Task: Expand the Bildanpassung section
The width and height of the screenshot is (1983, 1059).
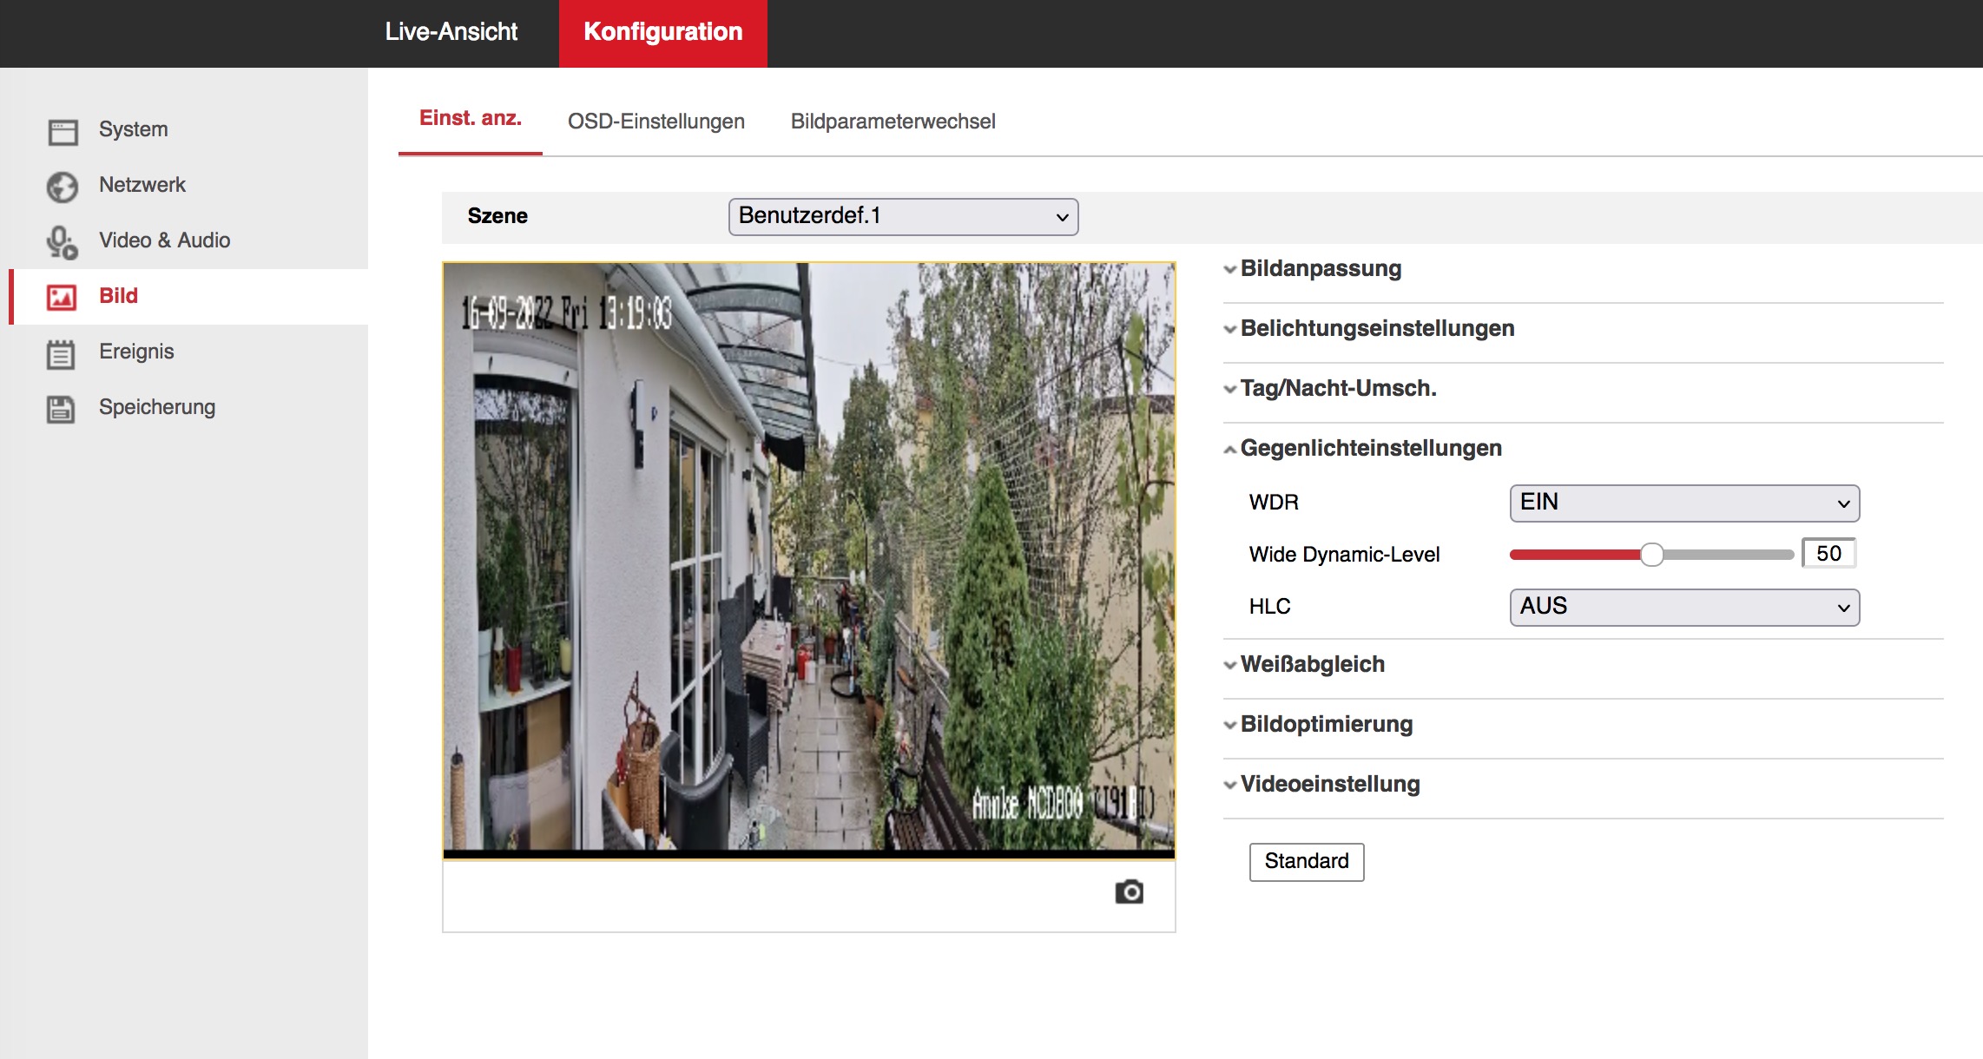Action: point(1321,269)
